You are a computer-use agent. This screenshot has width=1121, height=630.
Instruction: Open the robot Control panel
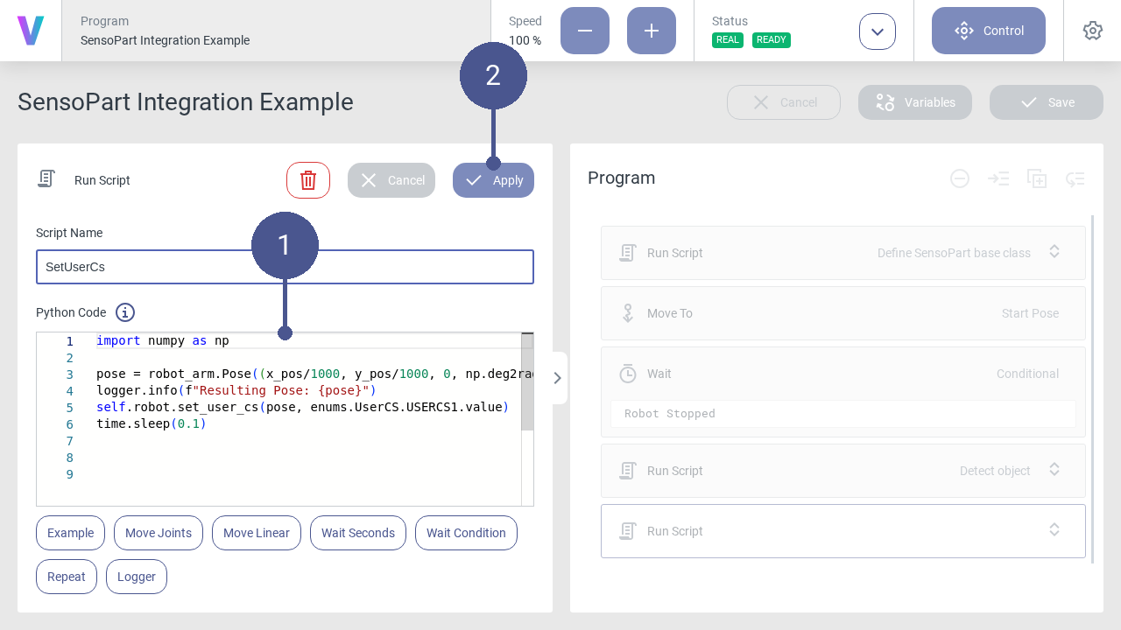click(x=989, y=31)
